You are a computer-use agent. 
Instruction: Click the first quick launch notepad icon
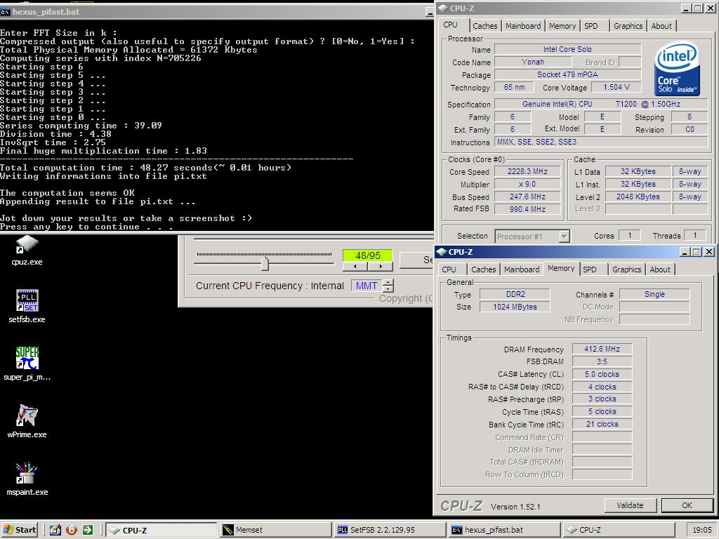55,530
